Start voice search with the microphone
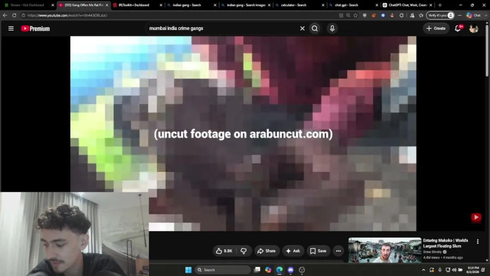Image resolution: width=490 pixels, height=276 pixels. (332, 28)
